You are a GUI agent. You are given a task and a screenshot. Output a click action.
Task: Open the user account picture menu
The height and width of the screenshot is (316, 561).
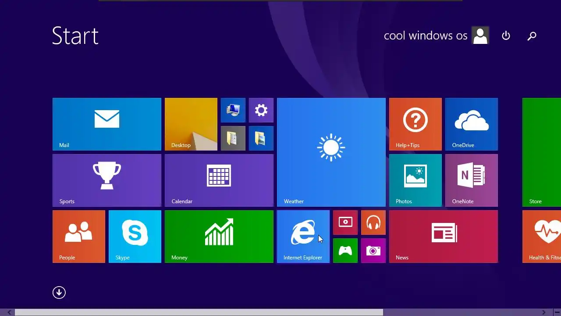[x=480, y=36]
